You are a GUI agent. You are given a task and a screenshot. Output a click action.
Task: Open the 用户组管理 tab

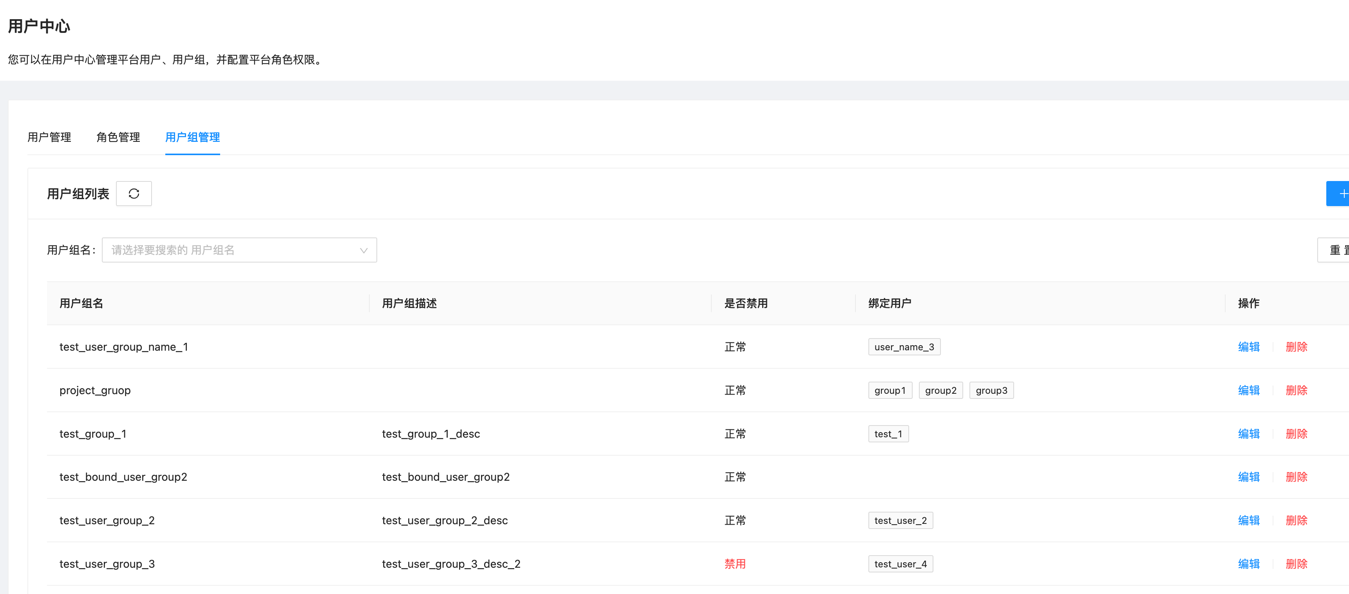192,137
